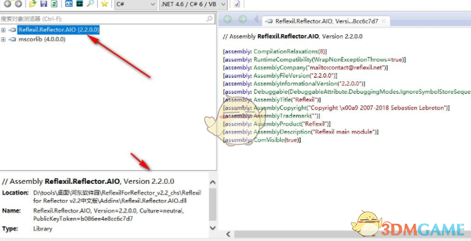Click the green Back arrow in code pane

point(227,19)
